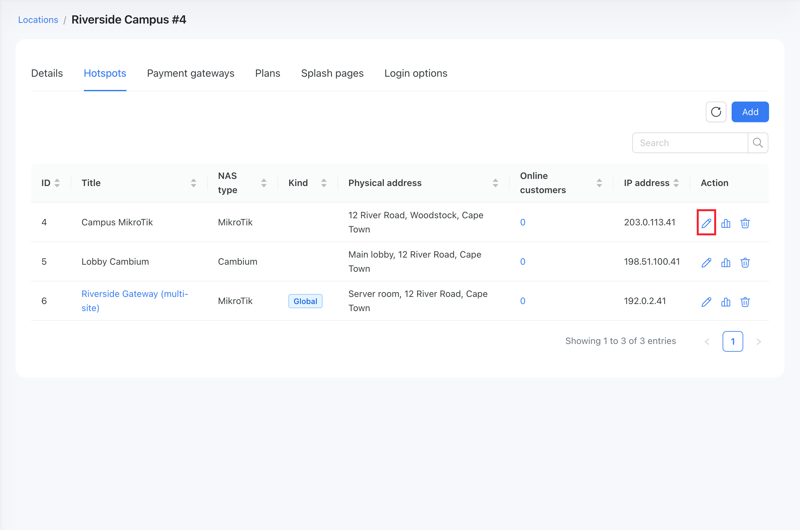The width and height of the screenshot is (800, 530).
Task: Focus the Search input field
Action: pyautogui.click(x=690, y=143)
